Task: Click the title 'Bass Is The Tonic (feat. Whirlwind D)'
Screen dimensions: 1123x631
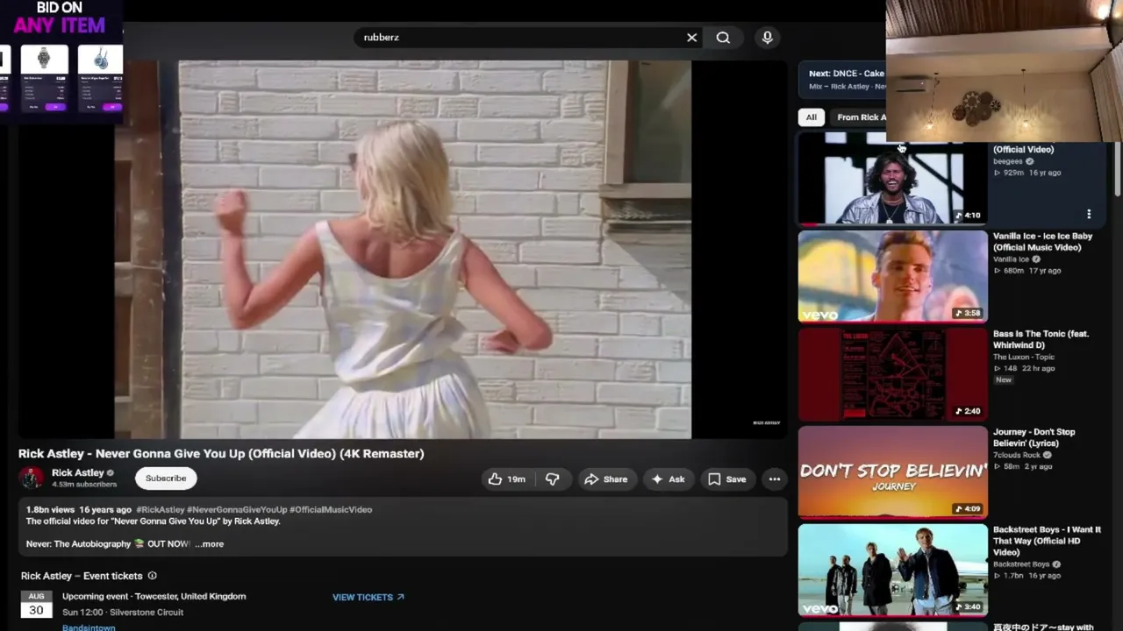Action: point(1041,339)
